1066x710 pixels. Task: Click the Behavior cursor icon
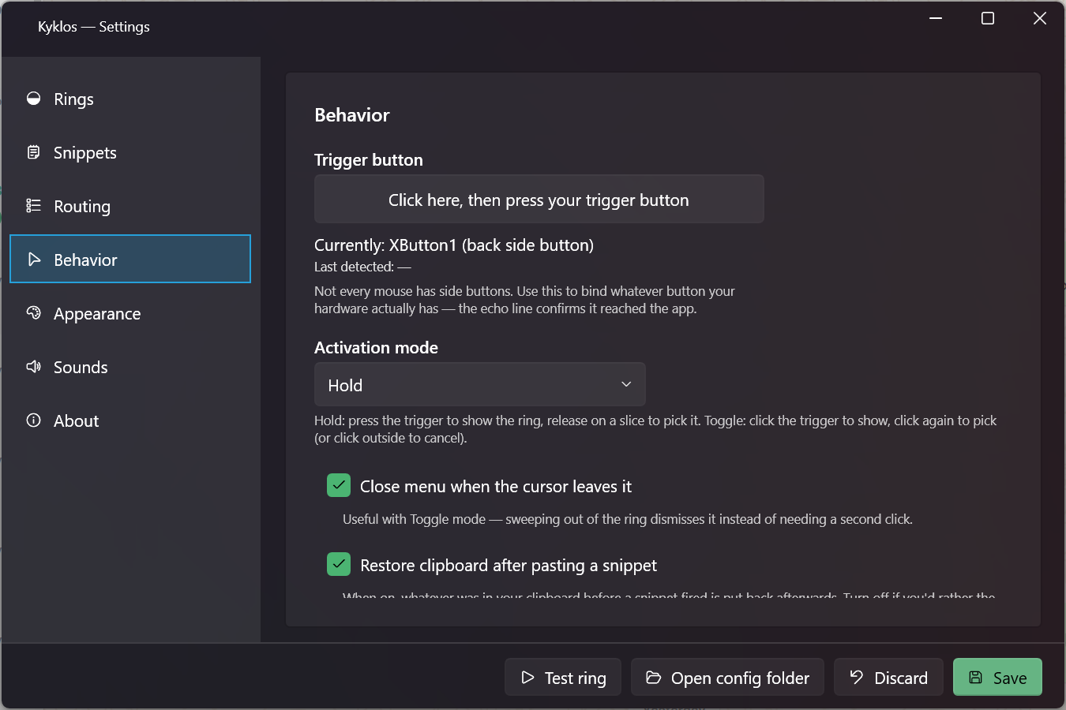[33, 260]
